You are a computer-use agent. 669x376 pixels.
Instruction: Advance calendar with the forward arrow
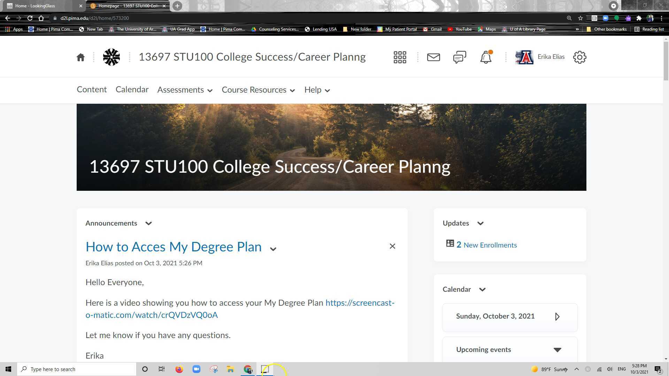tap(557, 316)
